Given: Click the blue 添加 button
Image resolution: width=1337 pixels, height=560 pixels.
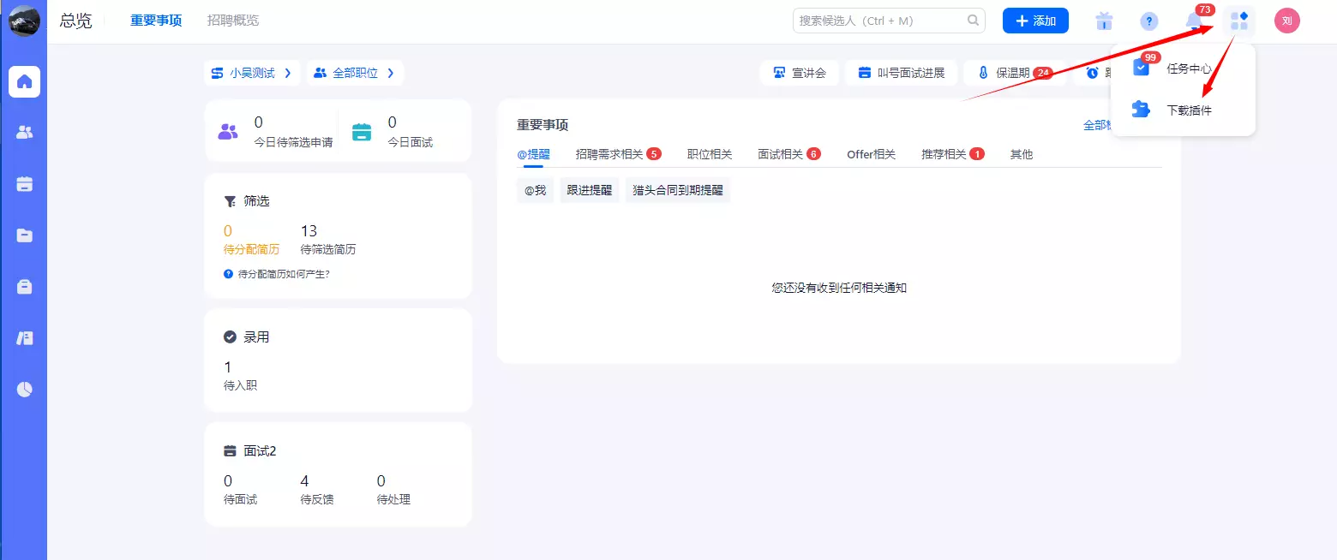Looking at the screenshot, I should [1035, 21].
